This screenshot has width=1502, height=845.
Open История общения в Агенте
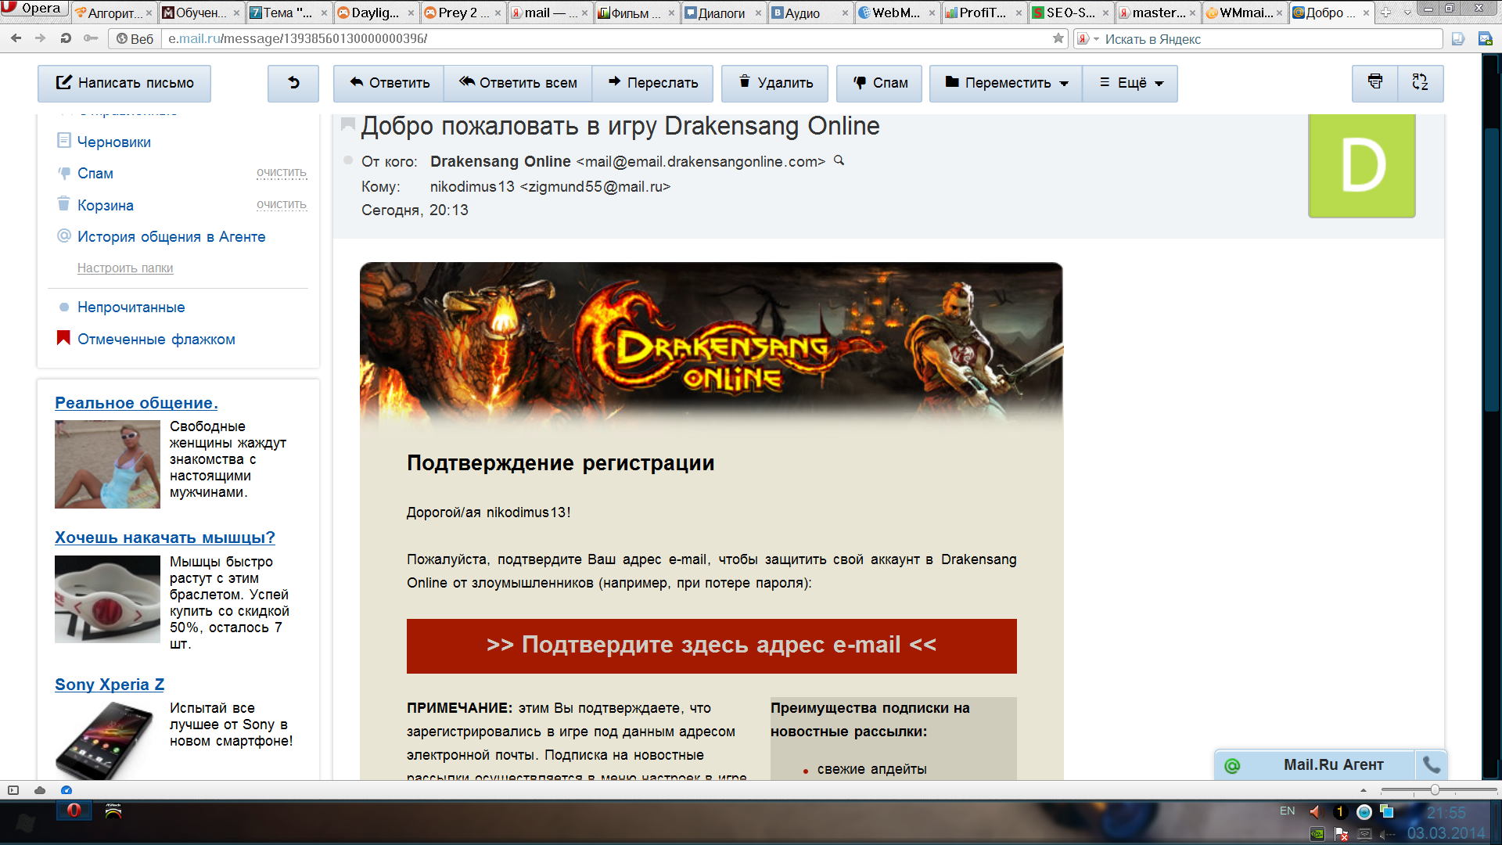(171, 236)
